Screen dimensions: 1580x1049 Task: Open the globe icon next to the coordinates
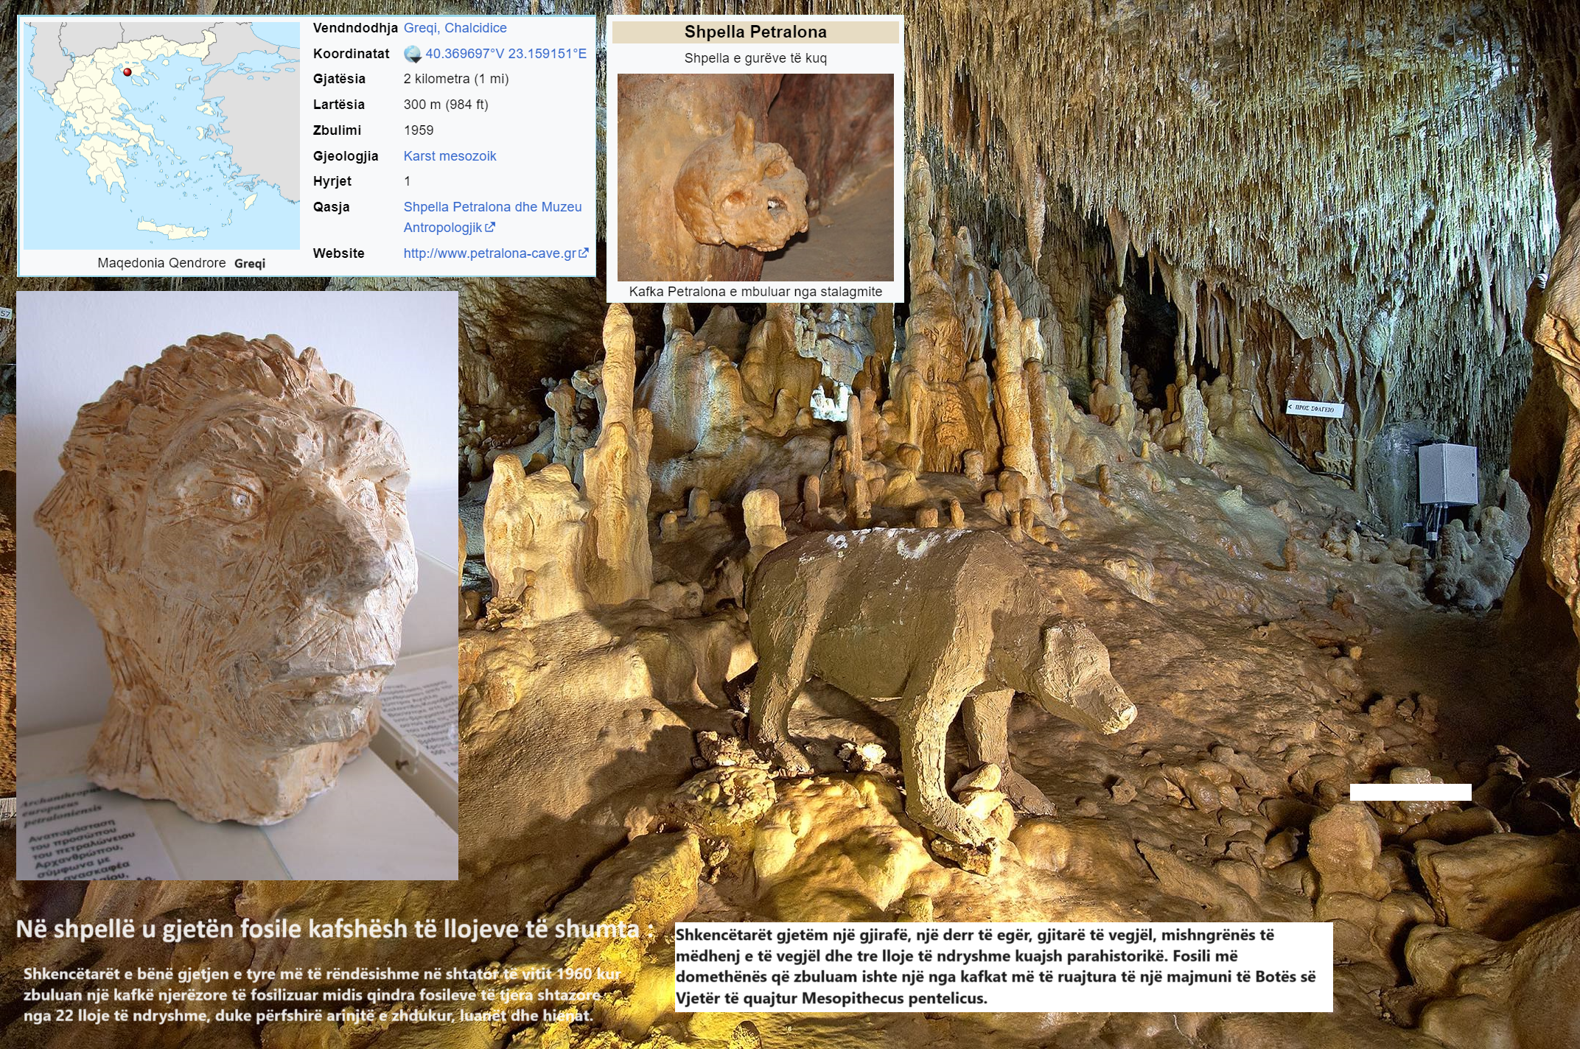coord(413,54)
